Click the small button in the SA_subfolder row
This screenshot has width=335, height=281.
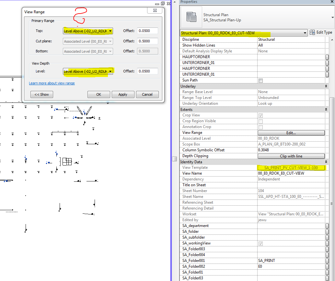(327, 237)
